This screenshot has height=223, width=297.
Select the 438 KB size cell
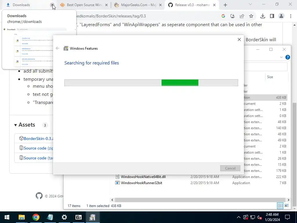coord(281,98)
